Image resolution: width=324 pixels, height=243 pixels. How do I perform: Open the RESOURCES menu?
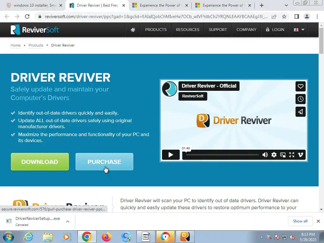[x=188, y=30]
